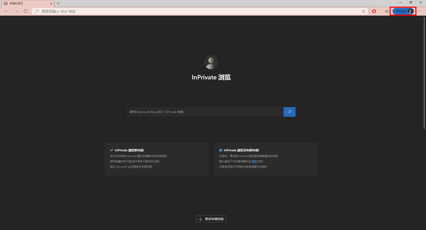The height and width of the screenshot is (230, 426).
Task: Close the 新建标签页 tab
Action: (x=51, y=3)
